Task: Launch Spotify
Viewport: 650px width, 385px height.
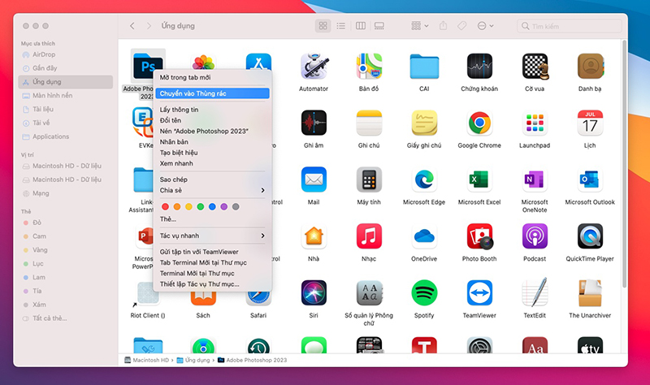Action: tap(424, 293)
